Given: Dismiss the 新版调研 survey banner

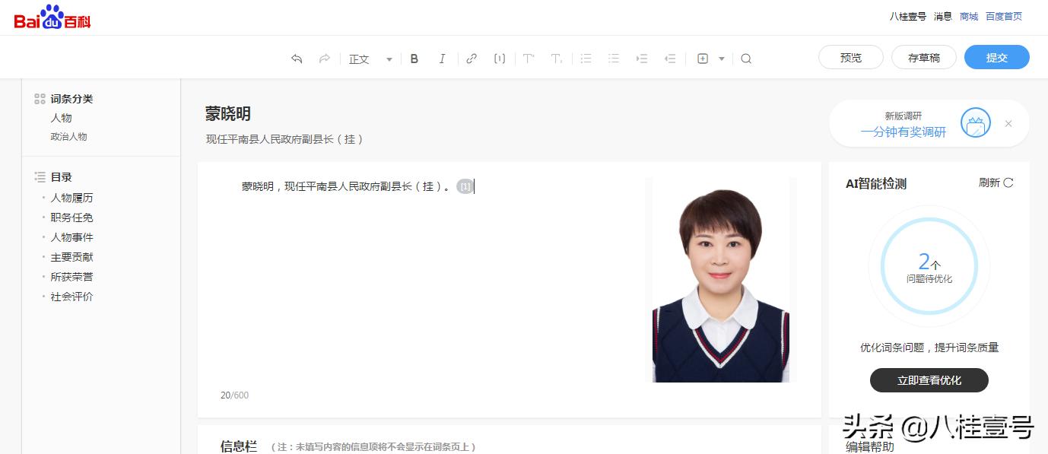Looking at the screenshot, I should [1008, 123].
